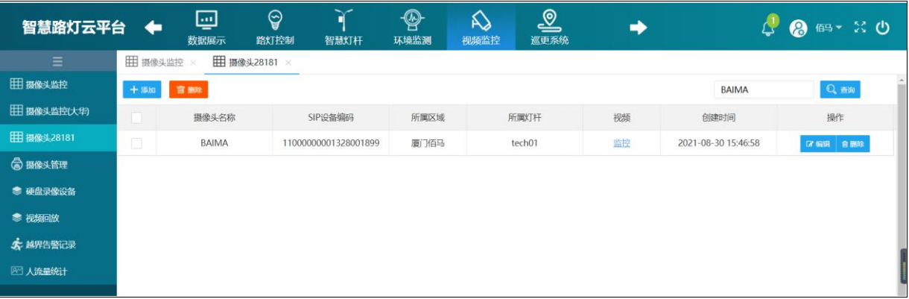This screenshot has width=909, height=299.
Task: Open the 路灯控制 streetlight control module
Action: pos(275,27)
